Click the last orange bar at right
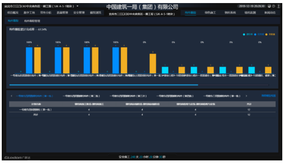The image size is (284, 163). click(268, 70)
